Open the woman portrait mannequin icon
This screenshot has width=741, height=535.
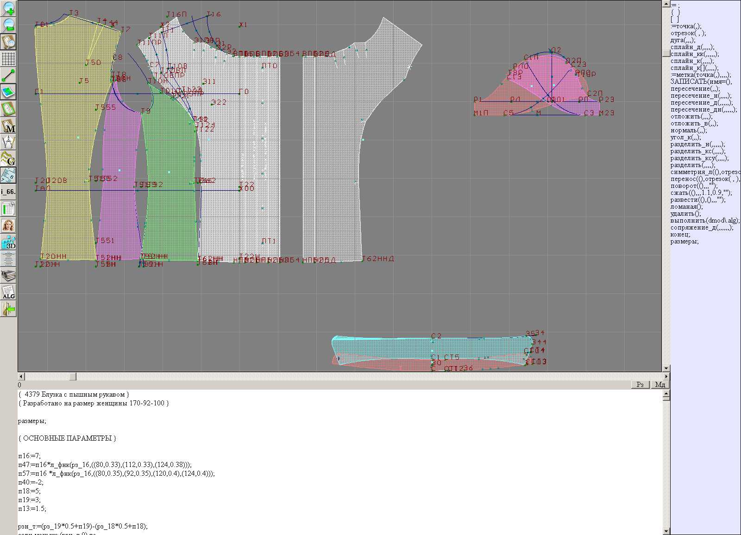point(8,226)
